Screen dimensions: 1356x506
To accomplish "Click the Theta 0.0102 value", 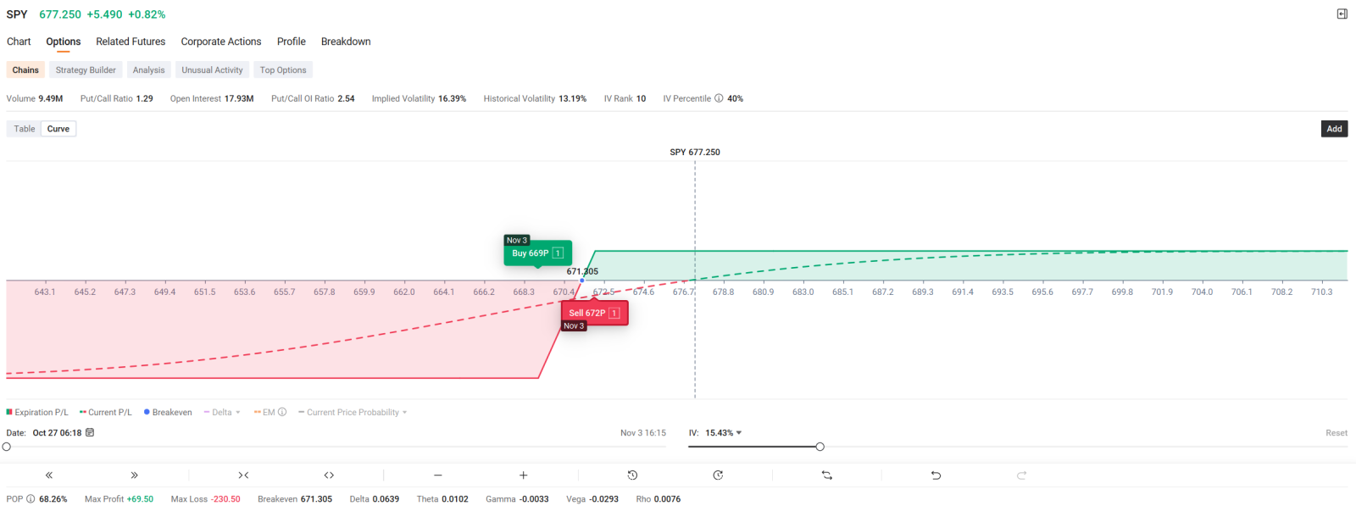I will 455,499.
